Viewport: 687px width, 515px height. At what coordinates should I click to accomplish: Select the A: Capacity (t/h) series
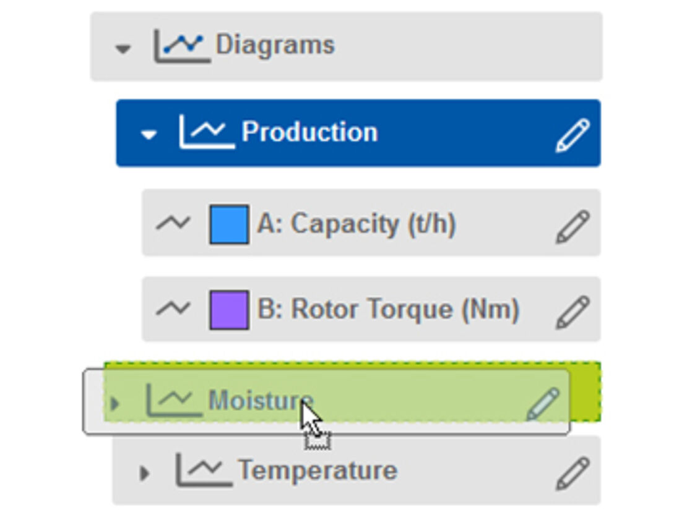point(356,224)
